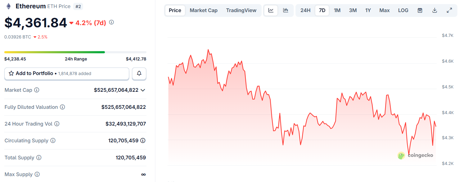This screenshot has height=182, width=464.
Task: Expand the Market Cap value chevron
Action: tap(143, 90)
